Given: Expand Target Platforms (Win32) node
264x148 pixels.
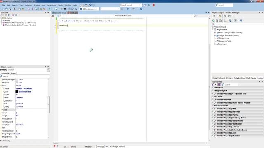Looking at the screenshot, I should point(215,35).
